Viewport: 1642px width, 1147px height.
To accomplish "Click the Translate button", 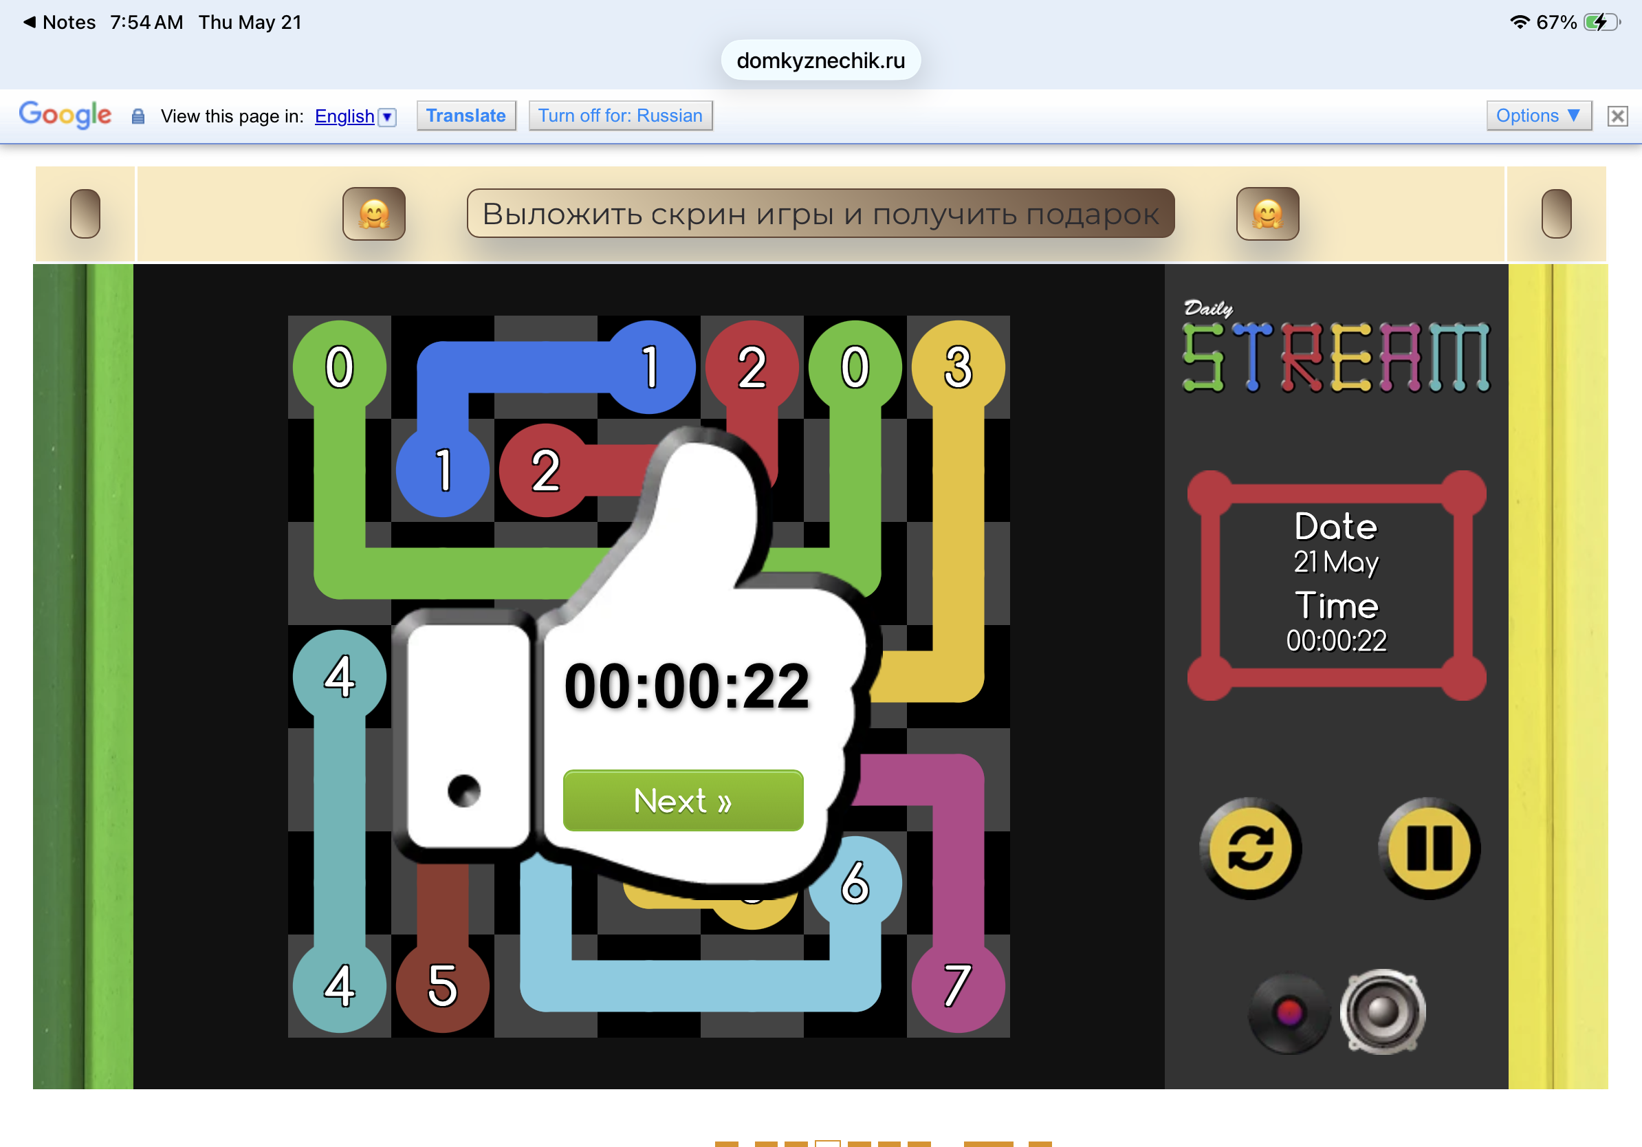I will pos(466,116).
